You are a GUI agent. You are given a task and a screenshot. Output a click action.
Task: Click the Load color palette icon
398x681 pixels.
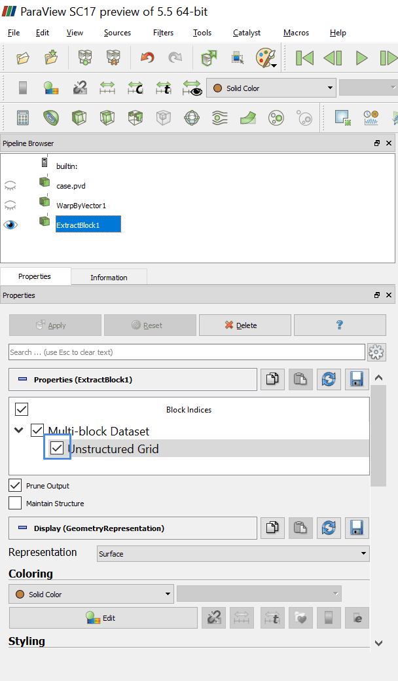tap(266, 58)
